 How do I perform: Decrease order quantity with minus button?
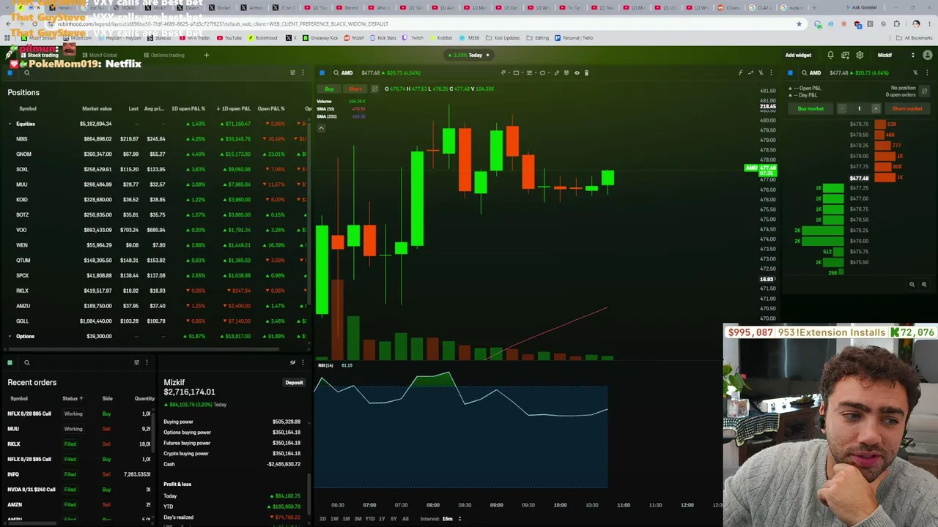coord(843,108)
